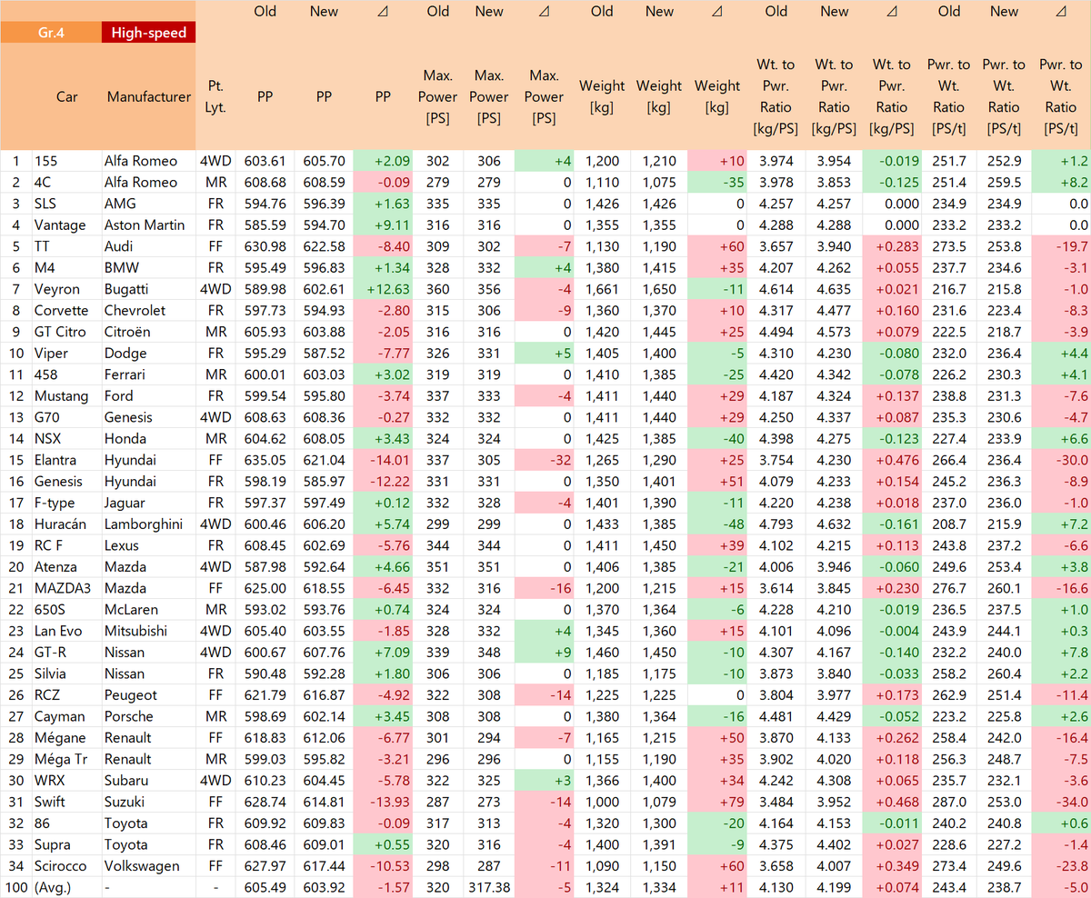
Task: Click Swift's power-to-weight change -34.0
Action: pos(1061,802)
